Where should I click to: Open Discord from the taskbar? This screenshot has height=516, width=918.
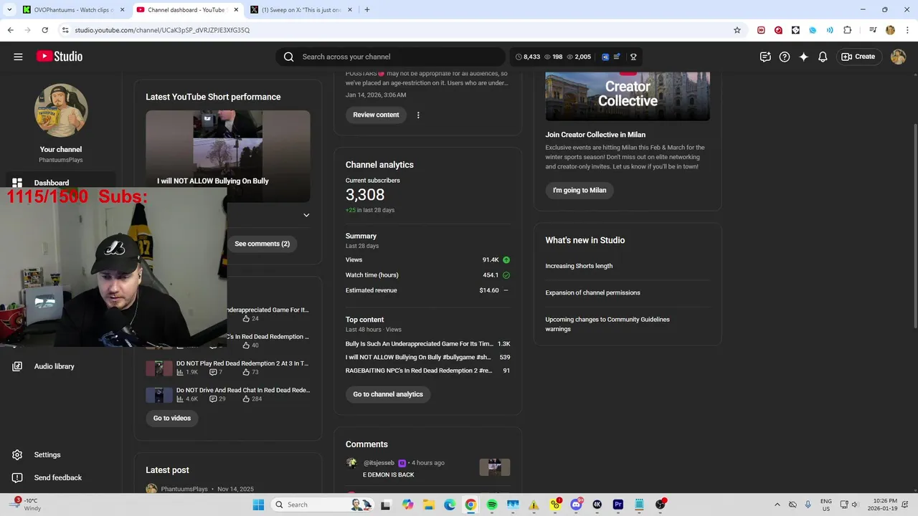[576, 505]
